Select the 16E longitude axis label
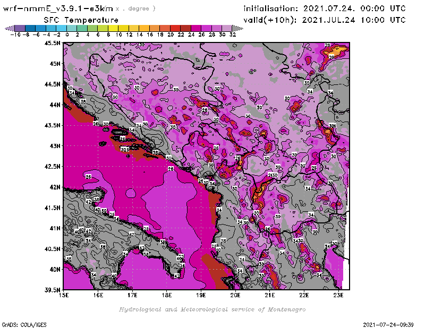425x328 pixels. point(98,295)
